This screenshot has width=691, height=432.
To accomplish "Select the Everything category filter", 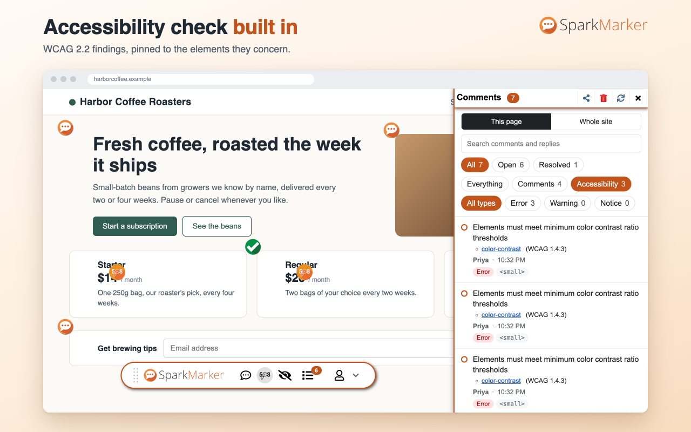I will [x=485, y=184].
